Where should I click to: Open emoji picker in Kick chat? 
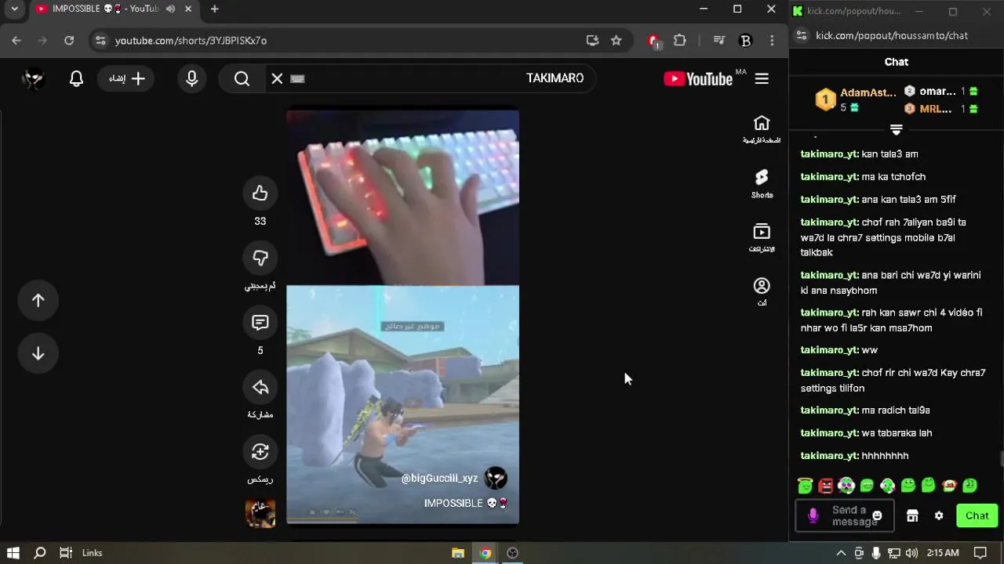pyautogui.click(x=877, y=515)
